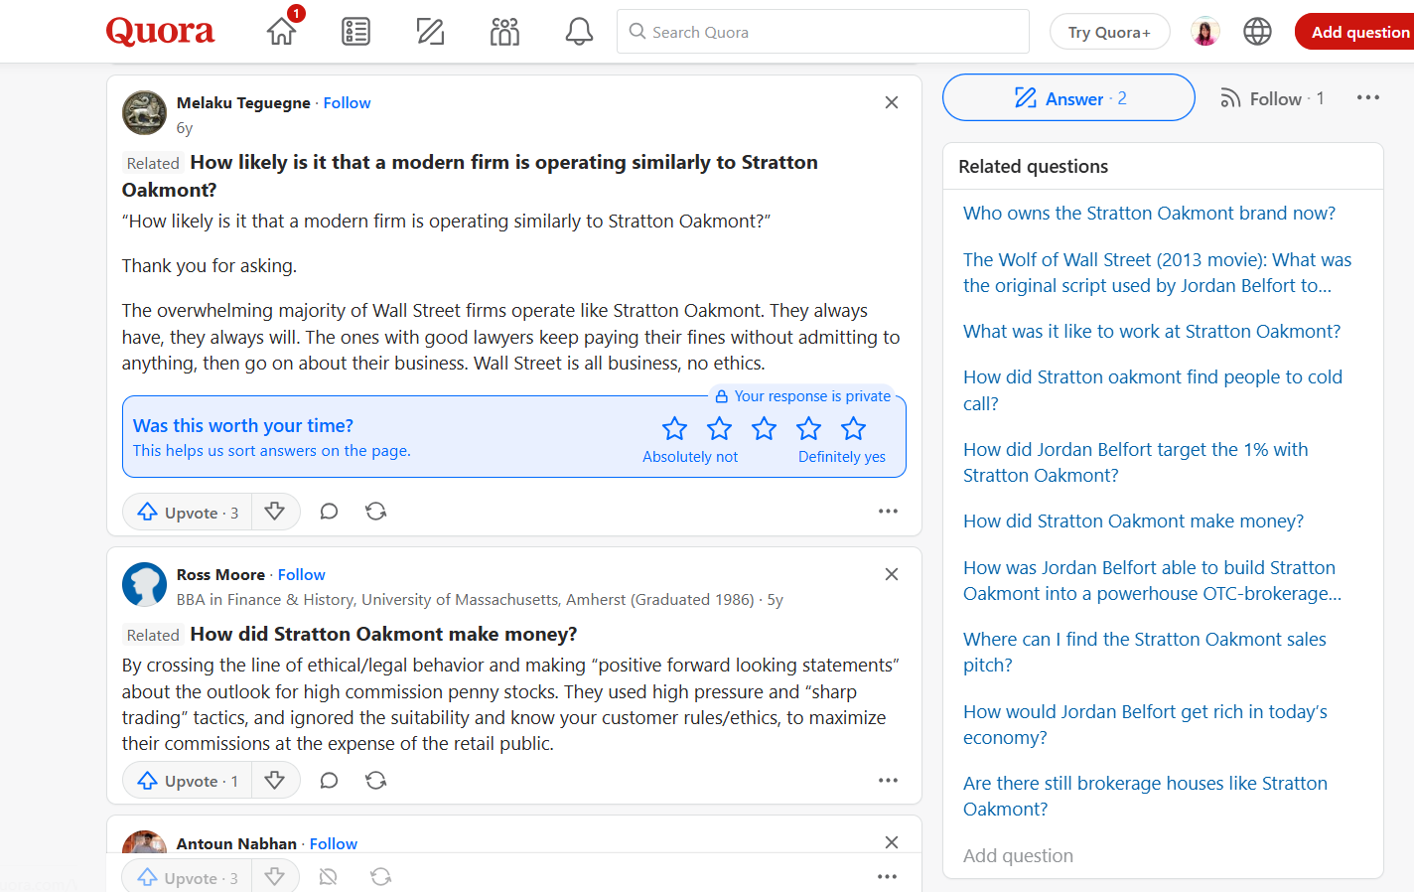The height and width of the screenshot is (892, 1414).
Task: Share from the bottom sticky bar
Action: point(380,877)
